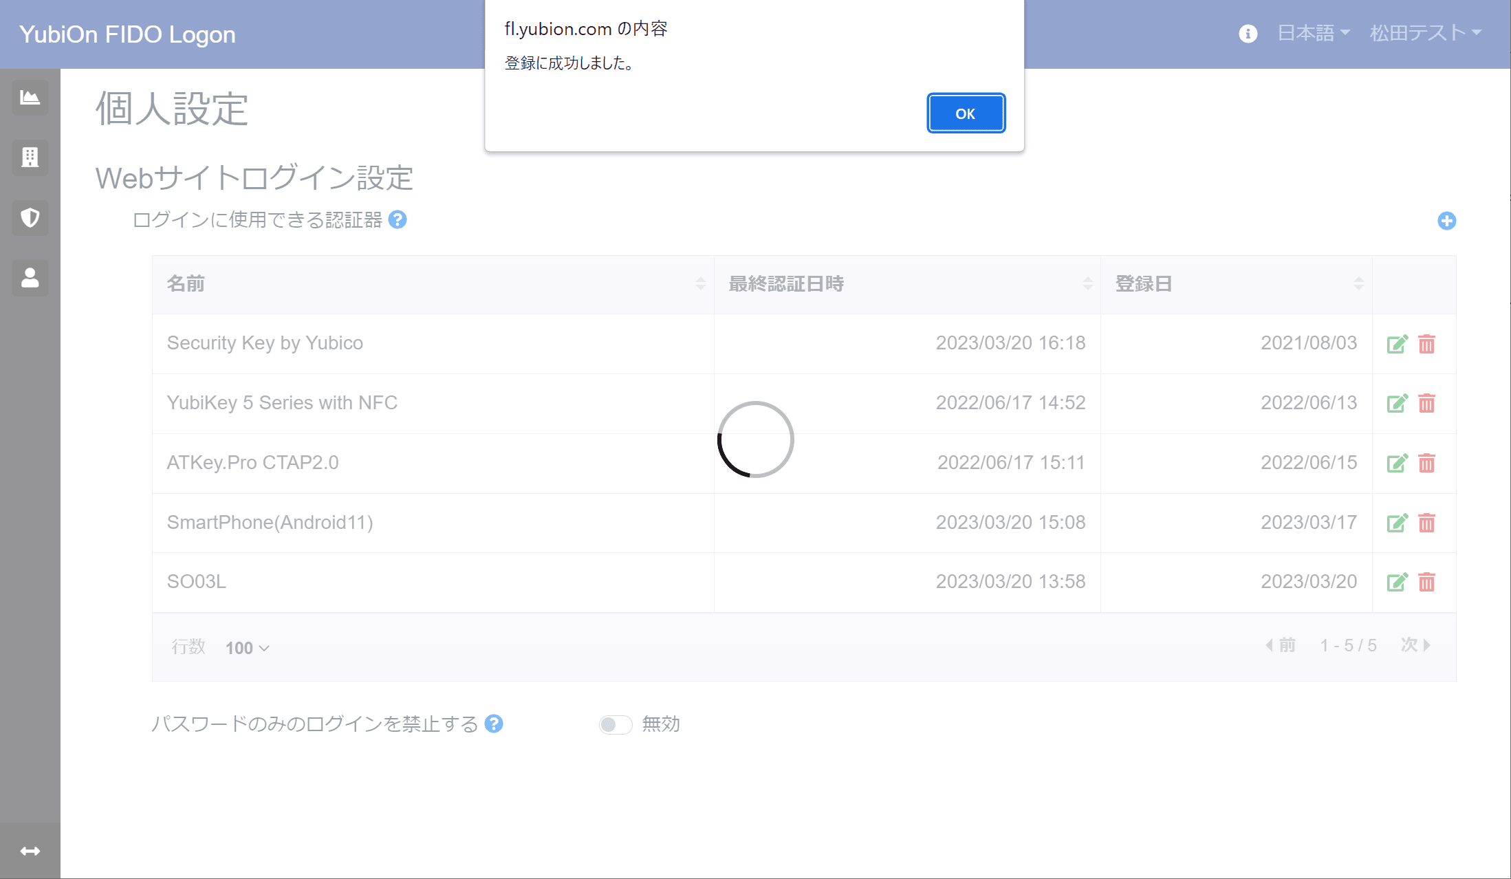Open the 松田テスト user menu

tap(1425, 33)
